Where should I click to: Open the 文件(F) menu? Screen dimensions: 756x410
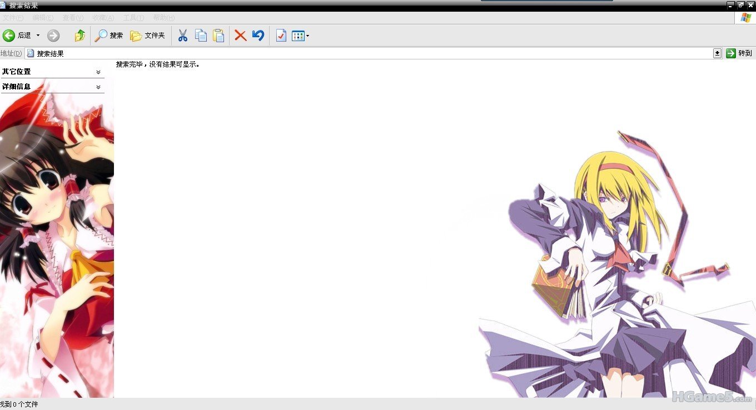pos(13,18)
